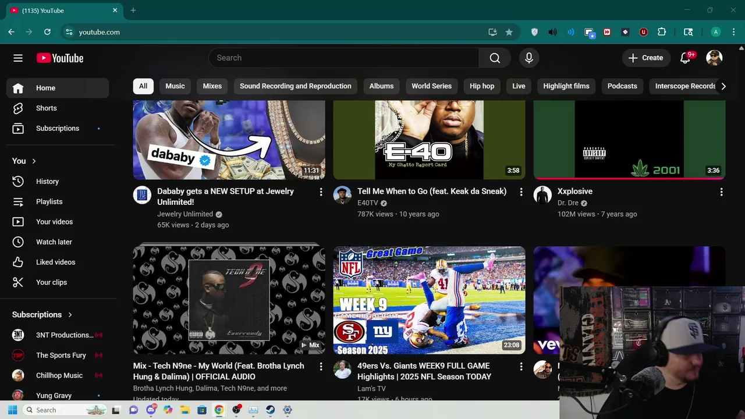Select the Albums filter chip
This screenshot has width=745, height=419.
(x=382, y=86)
